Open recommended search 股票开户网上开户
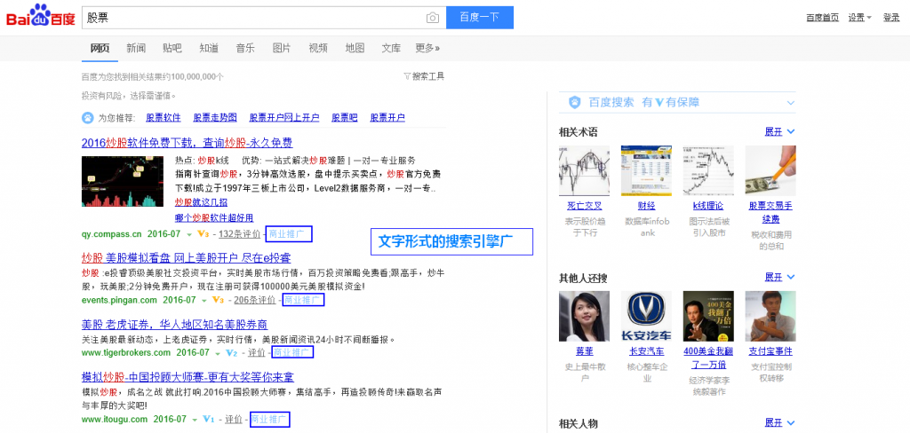This screenshot has width=910, height=433. point(284,118)
